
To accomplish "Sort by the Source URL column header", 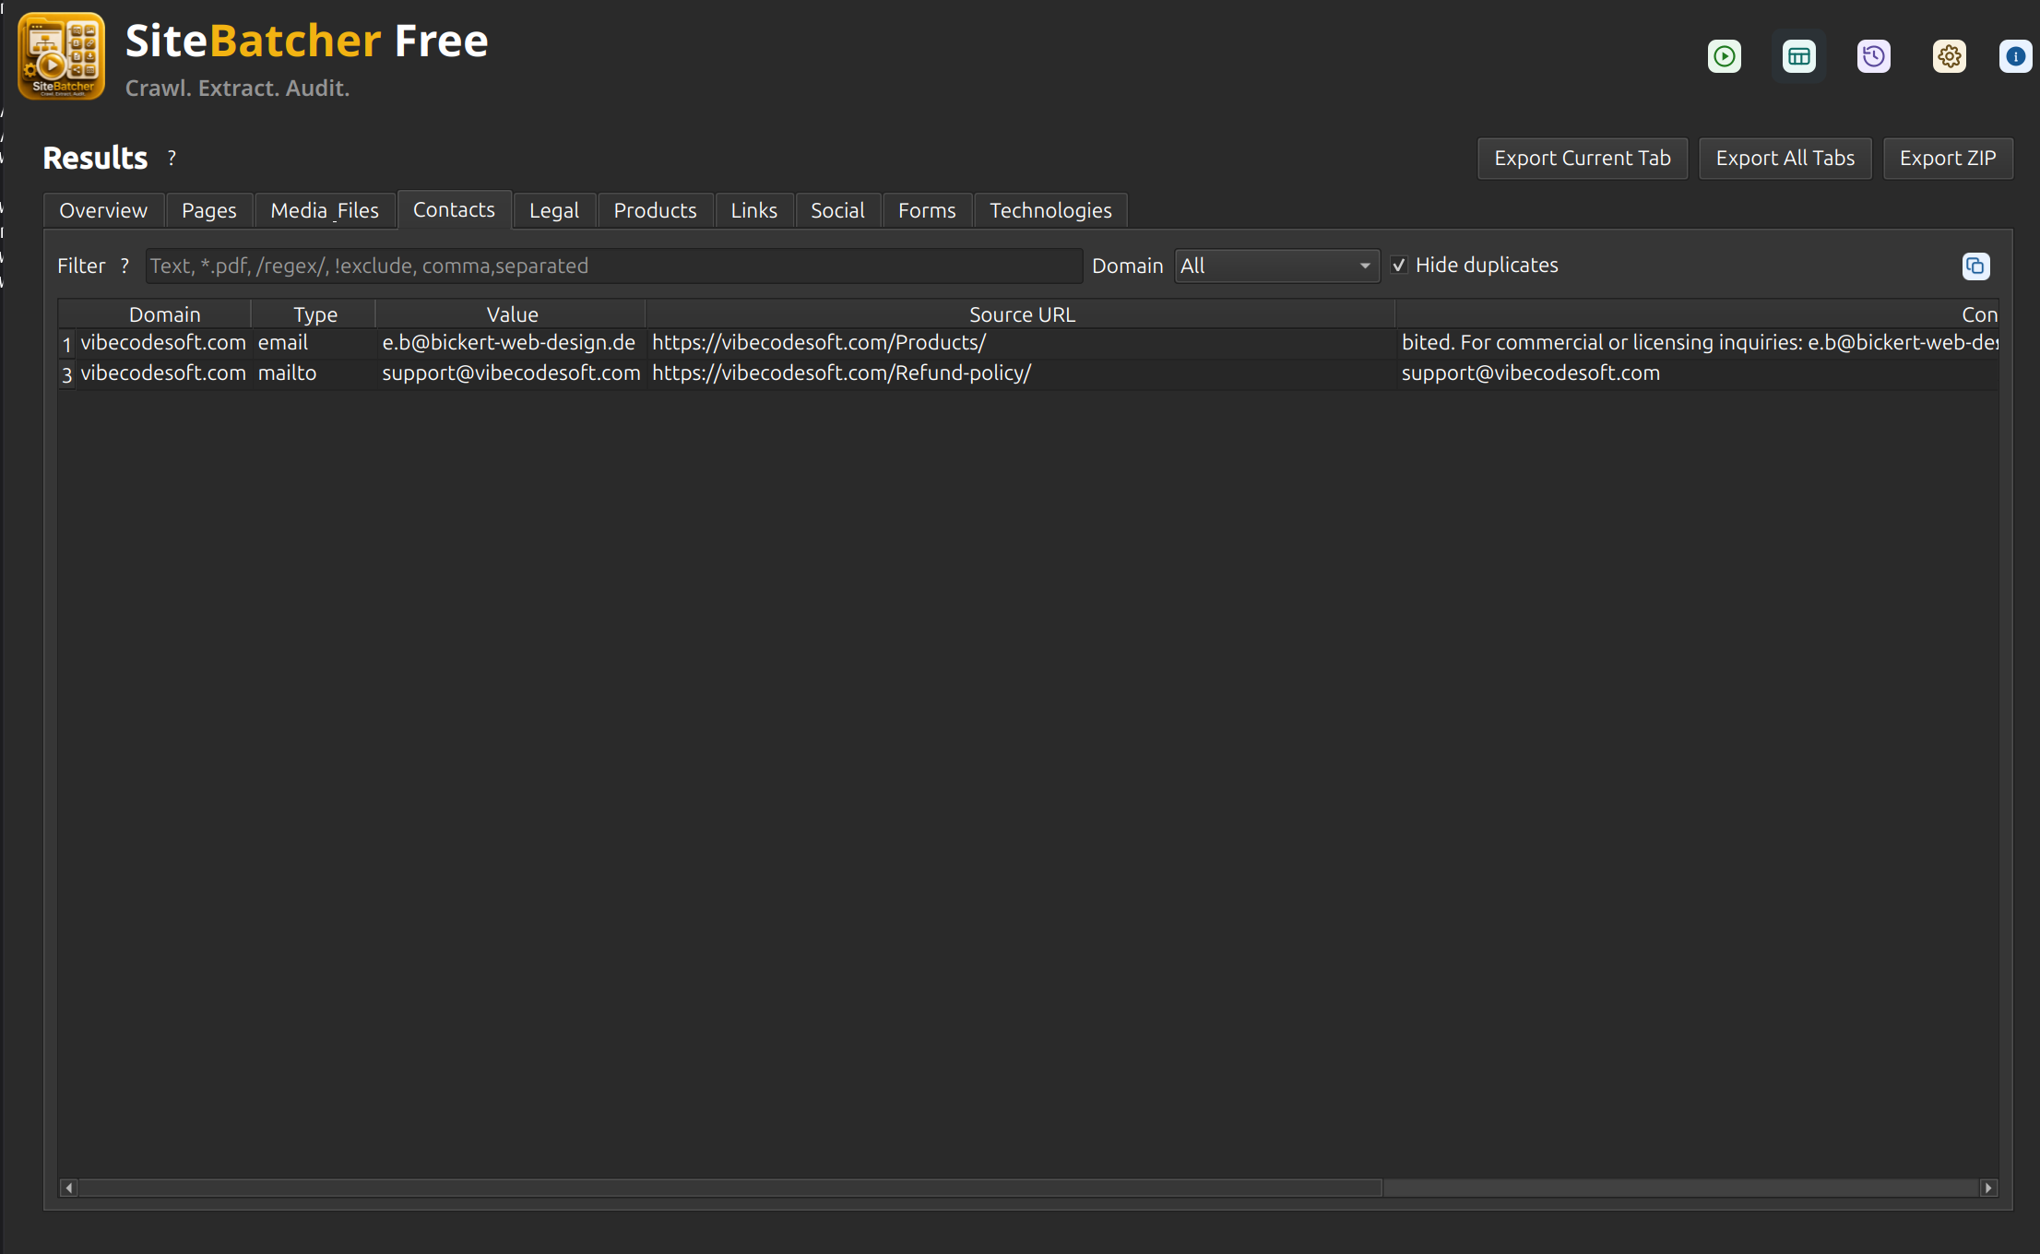I will [1022, 314].
